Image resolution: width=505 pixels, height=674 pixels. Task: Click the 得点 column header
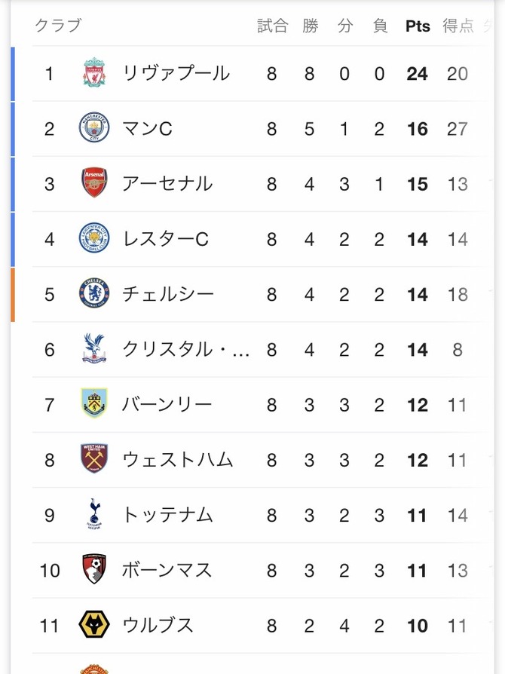pos(458,26)
